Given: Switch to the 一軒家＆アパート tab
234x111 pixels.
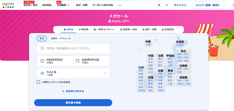Looking at the screenshot, I should pyautogui.click(x=104, y=29).
